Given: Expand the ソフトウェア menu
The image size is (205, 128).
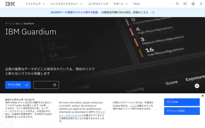Looking at the screenshot, I should point(35,4).
